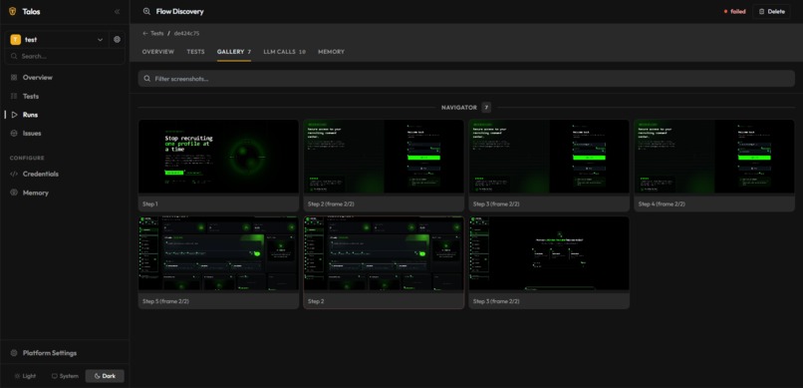Open the Step 4 (frame 2/2) thumbnail
Viewport: 803px width, 388px height.
pos(714,157)
